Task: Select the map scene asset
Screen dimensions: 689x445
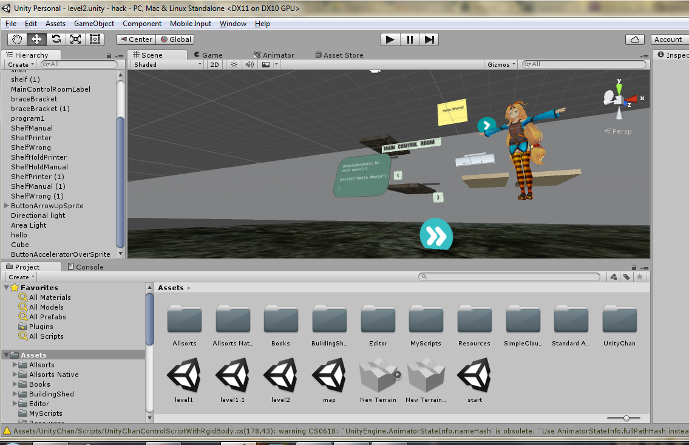Action: coord(329,375)
